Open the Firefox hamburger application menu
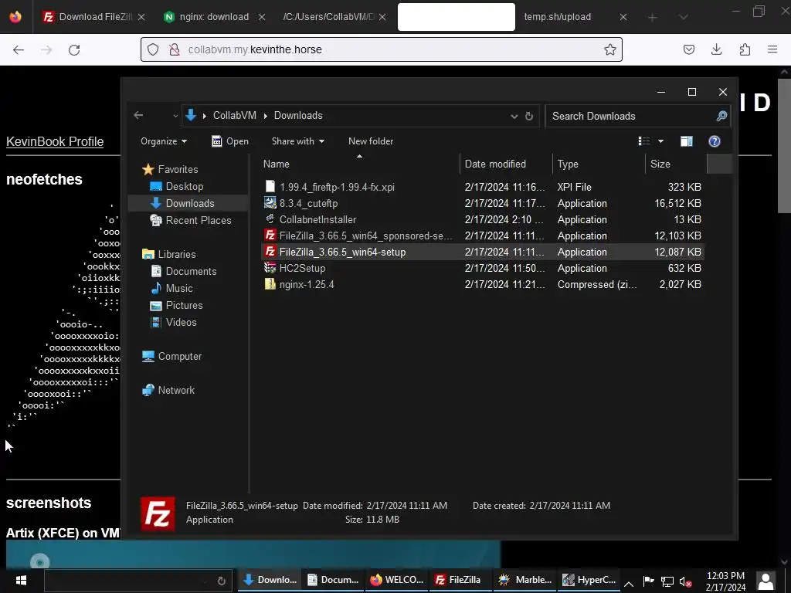Viewport: 791px width, 593px height. (772, 49)
